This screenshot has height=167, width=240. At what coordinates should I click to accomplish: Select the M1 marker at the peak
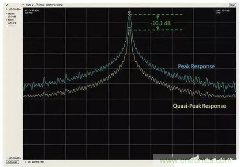(130, 14)
